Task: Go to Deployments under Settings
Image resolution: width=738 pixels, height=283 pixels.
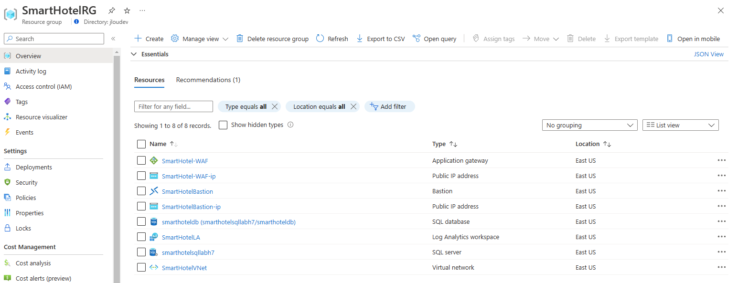Action: 57,167
